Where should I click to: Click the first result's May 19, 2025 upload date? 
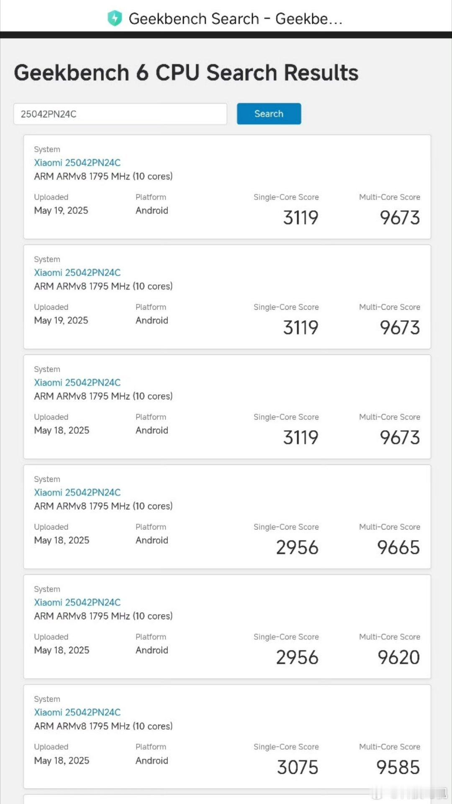coord(61,210)
